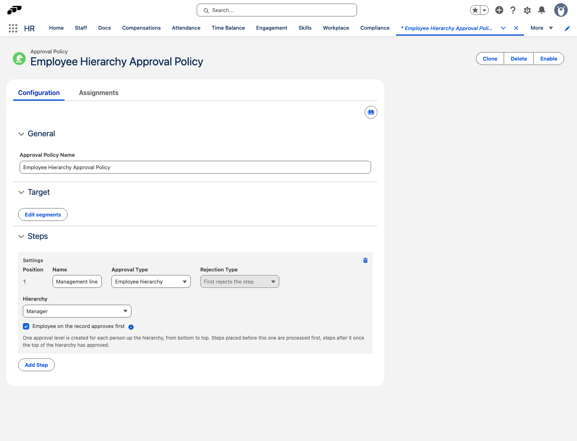
Task: Click the Enable button
Action: pyautogui.click(x=549, y=59)
